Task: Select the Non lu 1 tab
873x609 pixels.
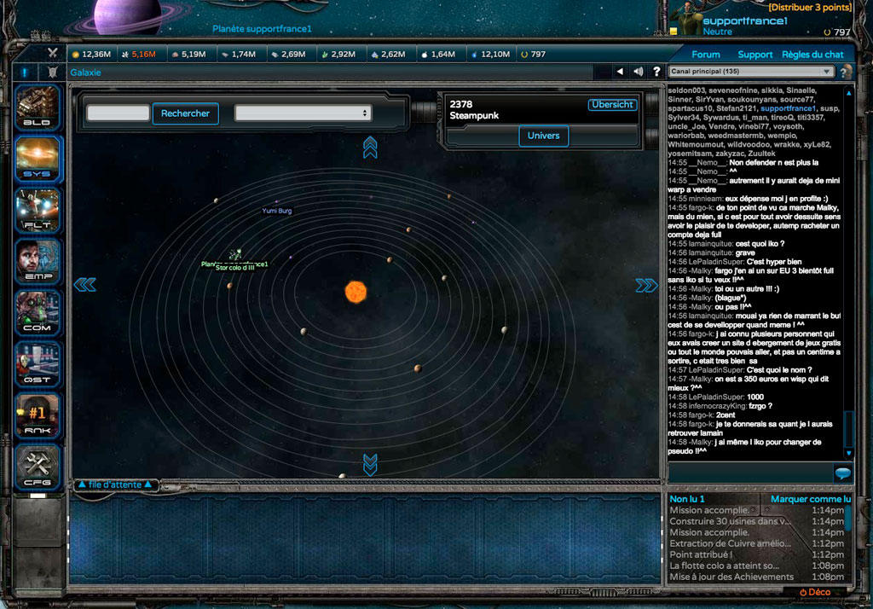Action: click(x=687, y=499)
